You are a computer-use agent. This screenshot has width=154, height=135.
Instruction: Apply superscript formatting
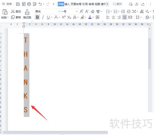coord(63,17)
